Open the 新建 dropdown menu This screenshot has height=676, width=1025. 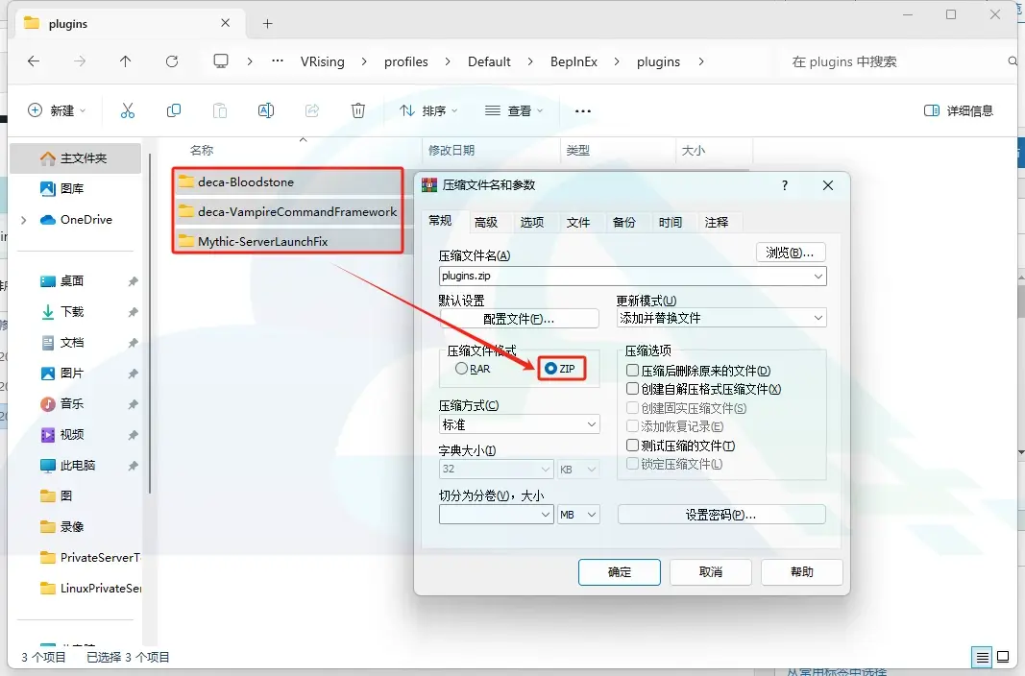point(57,111)
